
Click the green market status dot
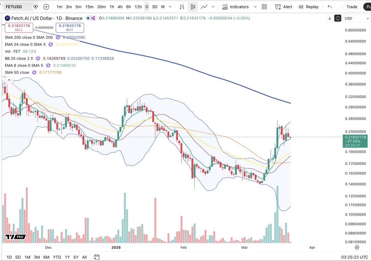point(88,19)
